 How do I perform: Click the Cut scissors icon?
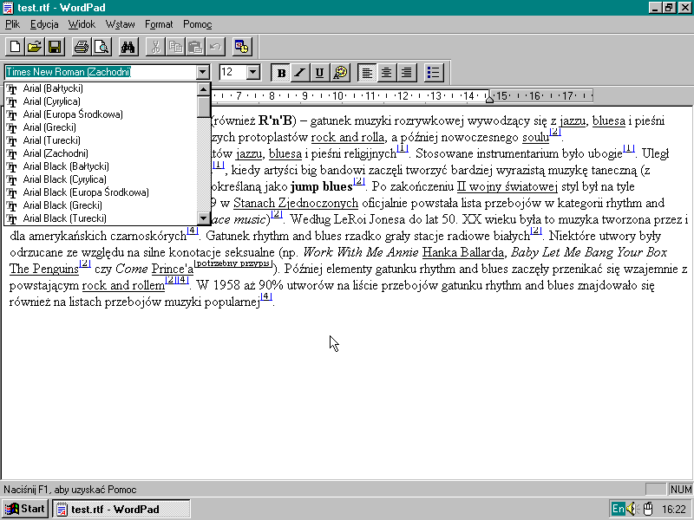[155, 47]
